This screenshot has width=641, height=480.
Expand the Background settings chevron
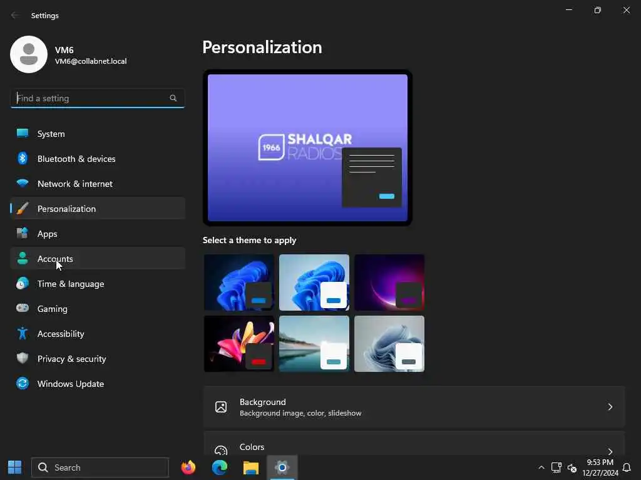pos(610,407)
